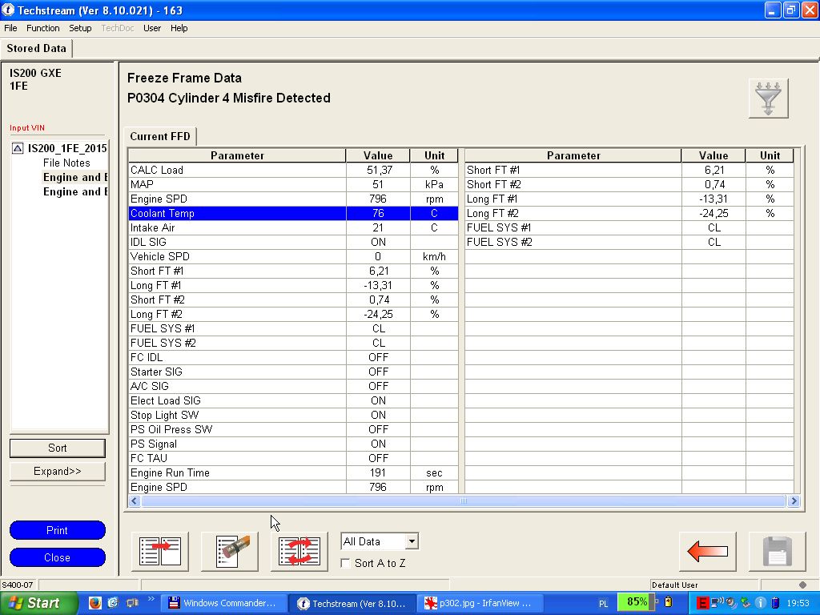Image resolution: width=820 pixels, height=615 pixels.
Task: Click the blue Print button
Action: tap(58, 530)
